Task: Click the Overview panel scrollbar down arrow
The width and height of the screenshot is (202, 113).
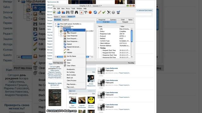Action: 132,57
